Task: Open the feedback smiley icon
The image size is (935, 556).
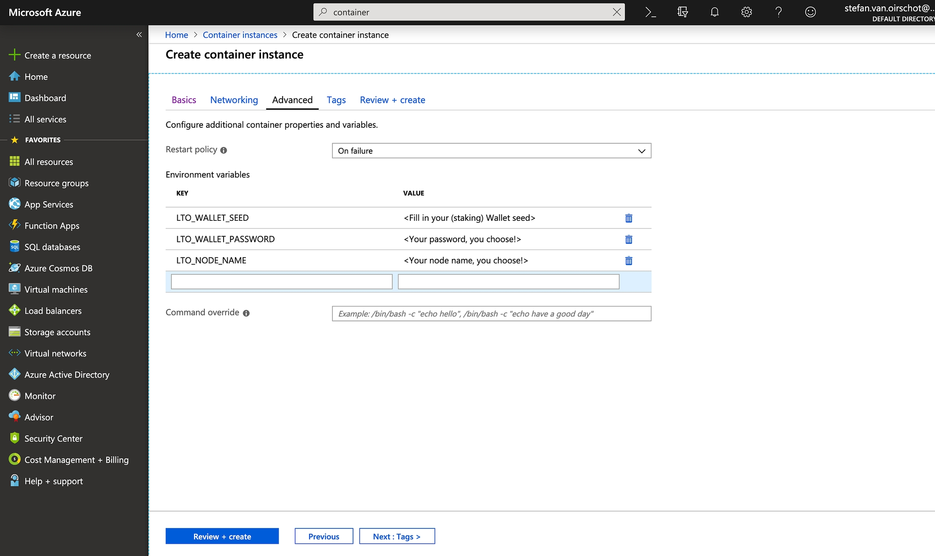Action: pos(810,12)
